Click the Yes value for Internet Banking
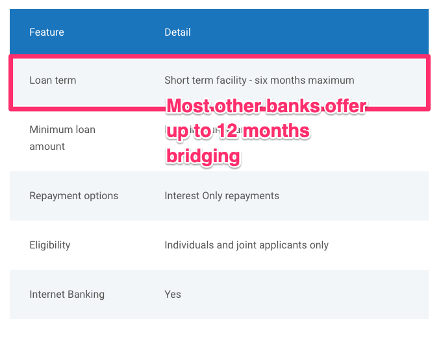Screen dimensions: 441x338 point(173,294)
